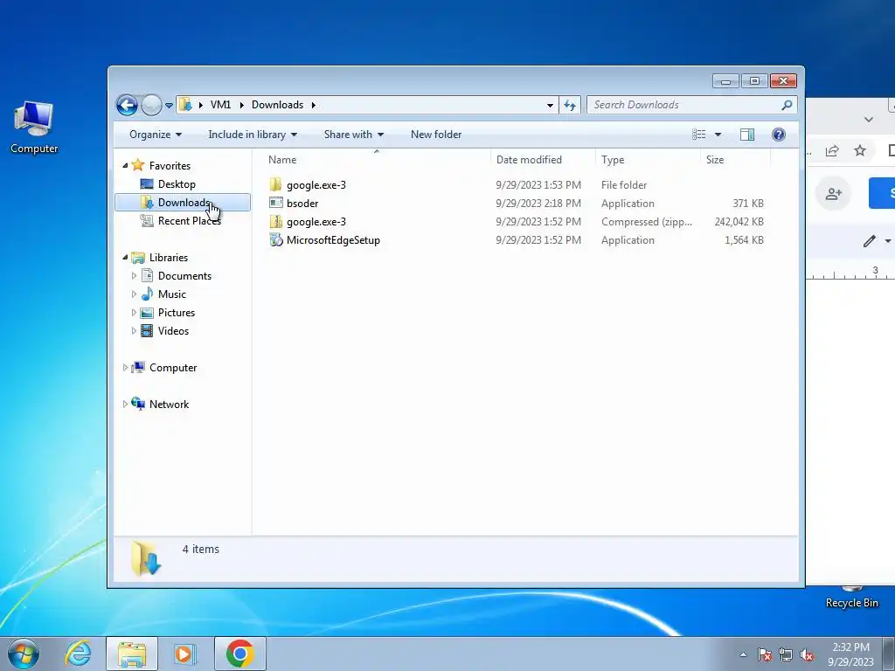Open the More view options dropdown arrow
Image resolution: width=895 pixels, height=671 pixels.
click(718, 135)
